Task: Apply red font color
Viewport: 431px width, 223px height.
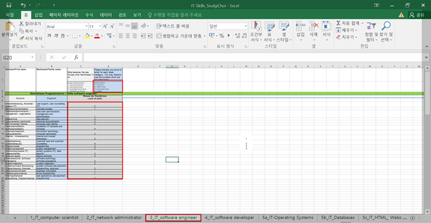Action: [x=97, y=36]
